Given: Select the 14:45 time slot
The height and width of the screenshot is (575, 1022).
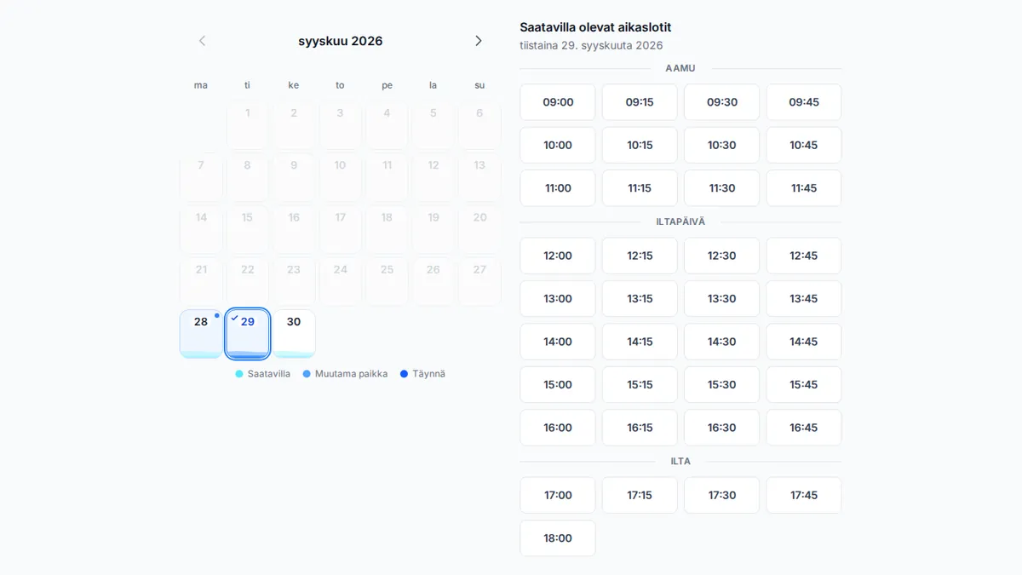Looking at the screenshot, I should point(804,342).
